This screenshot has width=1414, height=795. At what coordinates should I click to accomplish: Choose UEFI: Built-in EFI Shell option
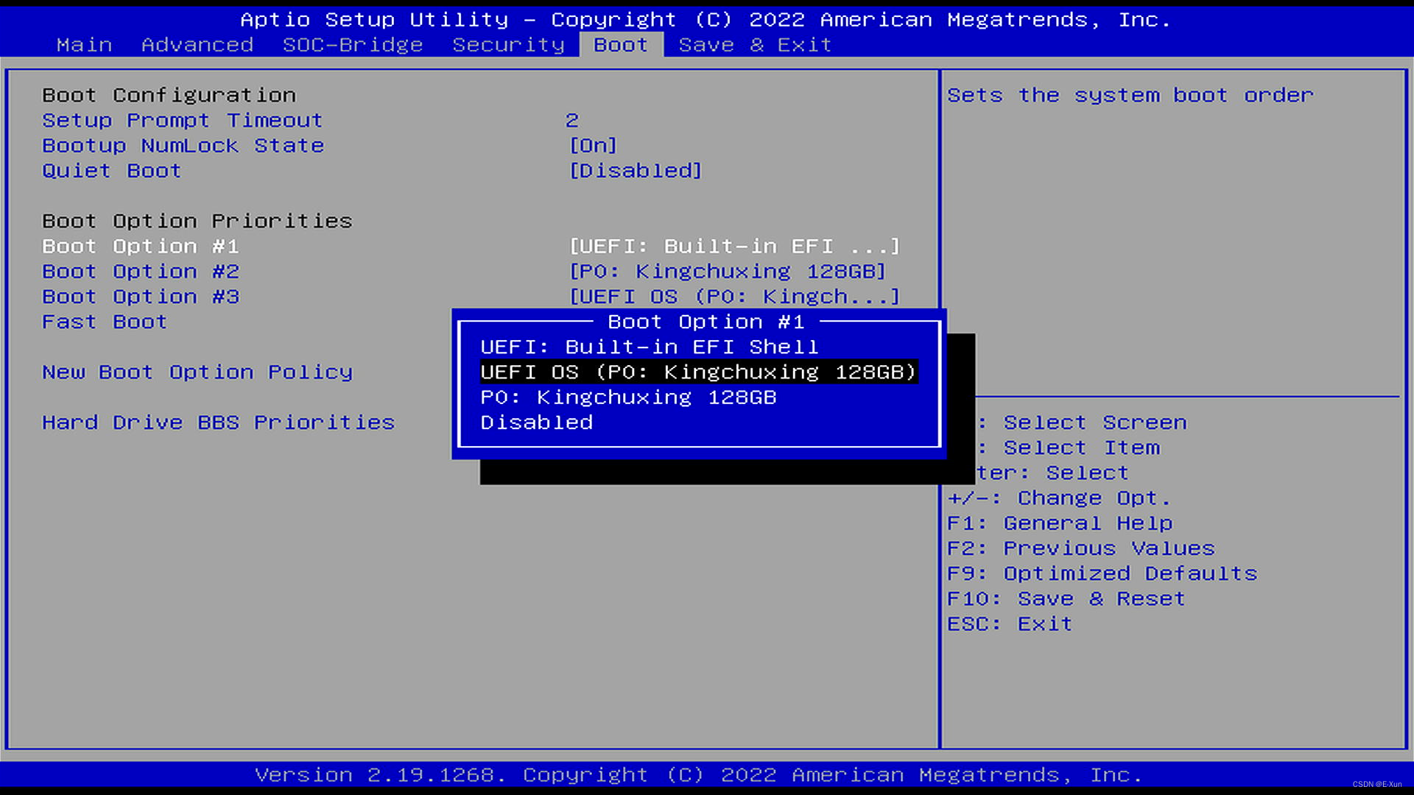pyautogui.click(x=649, y=347)
